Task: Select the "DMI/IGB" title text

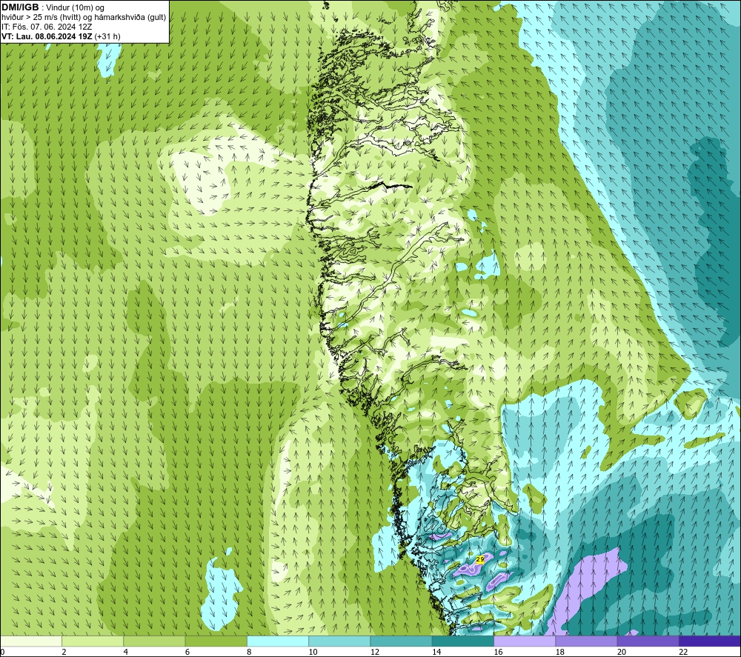Action: point(20,7)
